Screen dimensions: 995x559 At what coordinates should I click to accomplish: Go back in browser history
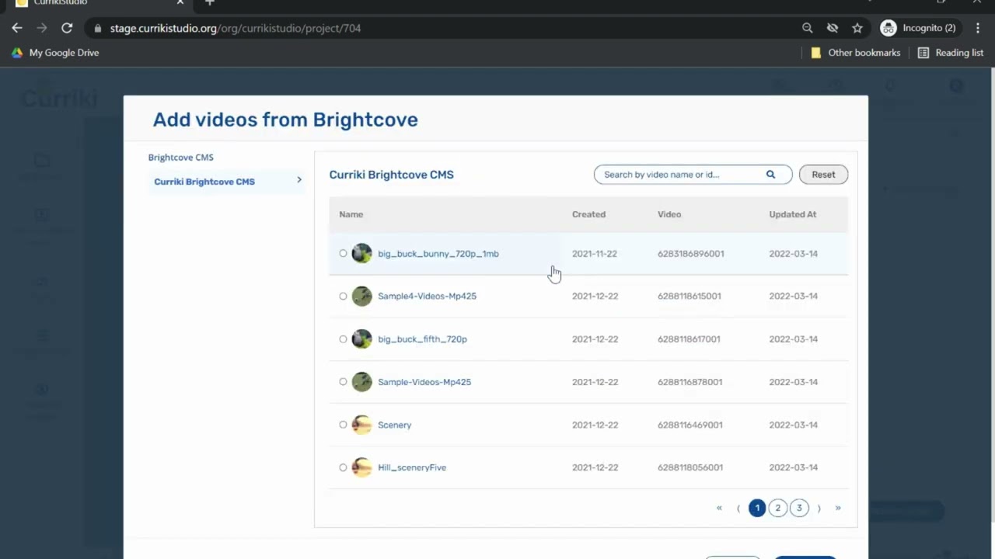pos(17,28)
